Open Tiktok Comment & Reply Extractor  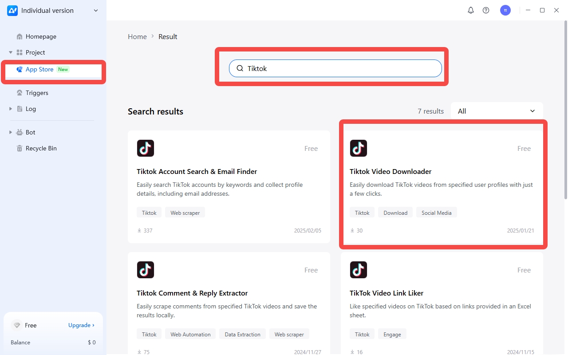point(229,304)
